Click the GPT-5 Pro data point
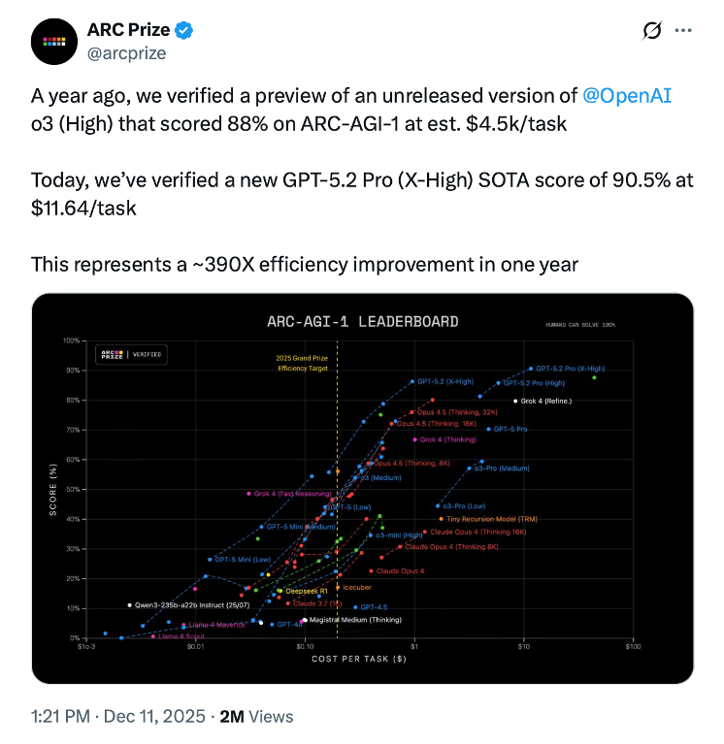Screen dimensions: 724x744 pos(488,429)
